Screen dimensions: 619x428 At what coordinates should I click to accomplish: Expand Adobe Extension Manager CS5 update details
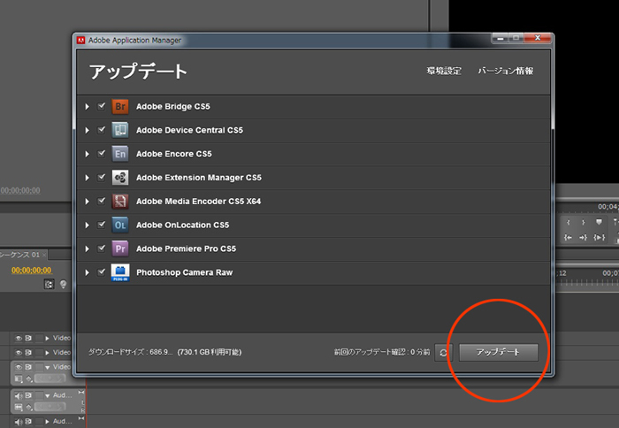click(x=88, y=178)
